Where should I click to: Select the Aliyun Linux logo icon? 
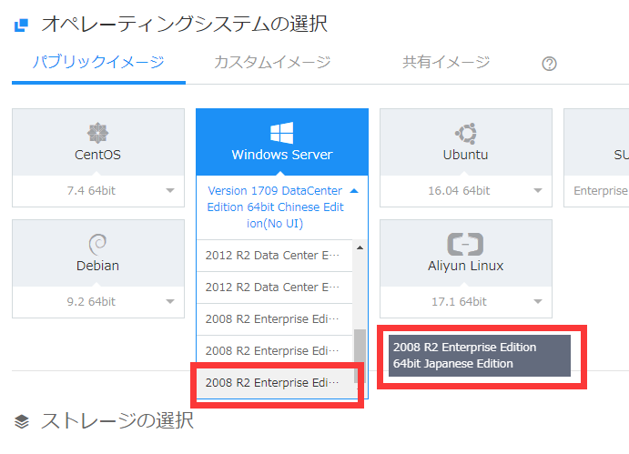[x=465, y=244]
